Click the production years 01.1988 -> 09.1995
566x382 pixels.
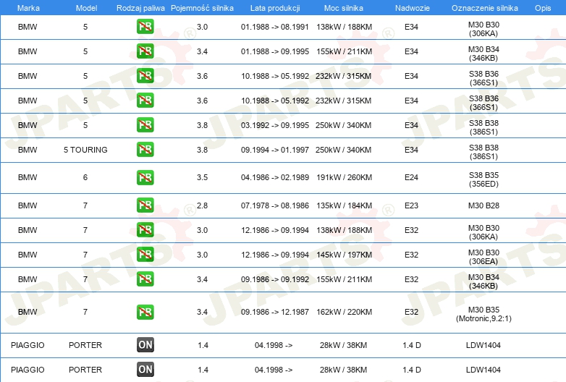(x=275, y=51)
